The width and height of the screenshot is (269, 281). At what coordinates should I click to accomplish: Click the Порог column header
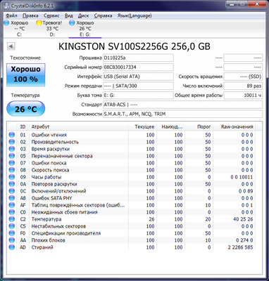pyautogui.click(x=199, y=126)
